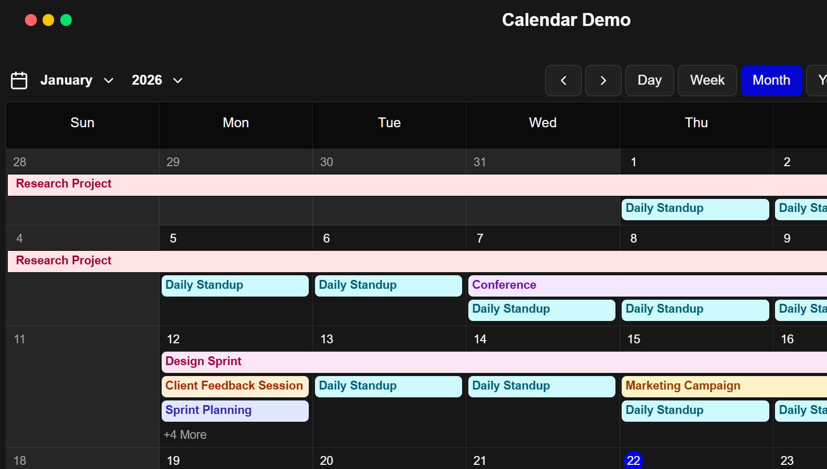Select date 31 under Wed
This screenshot has height=469, width=827.
pos(480,162)
